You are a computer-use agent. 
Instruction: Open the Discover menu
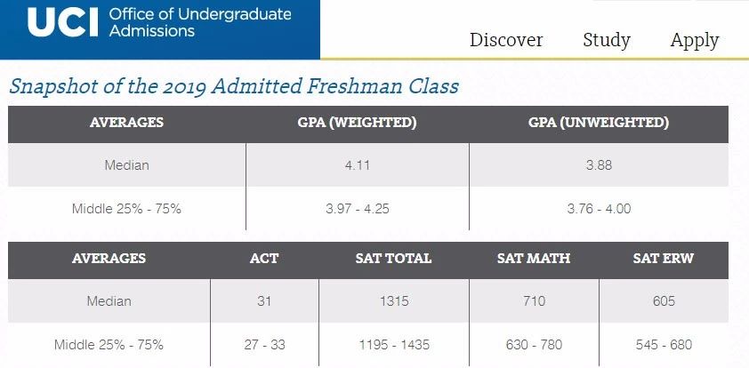505,40
